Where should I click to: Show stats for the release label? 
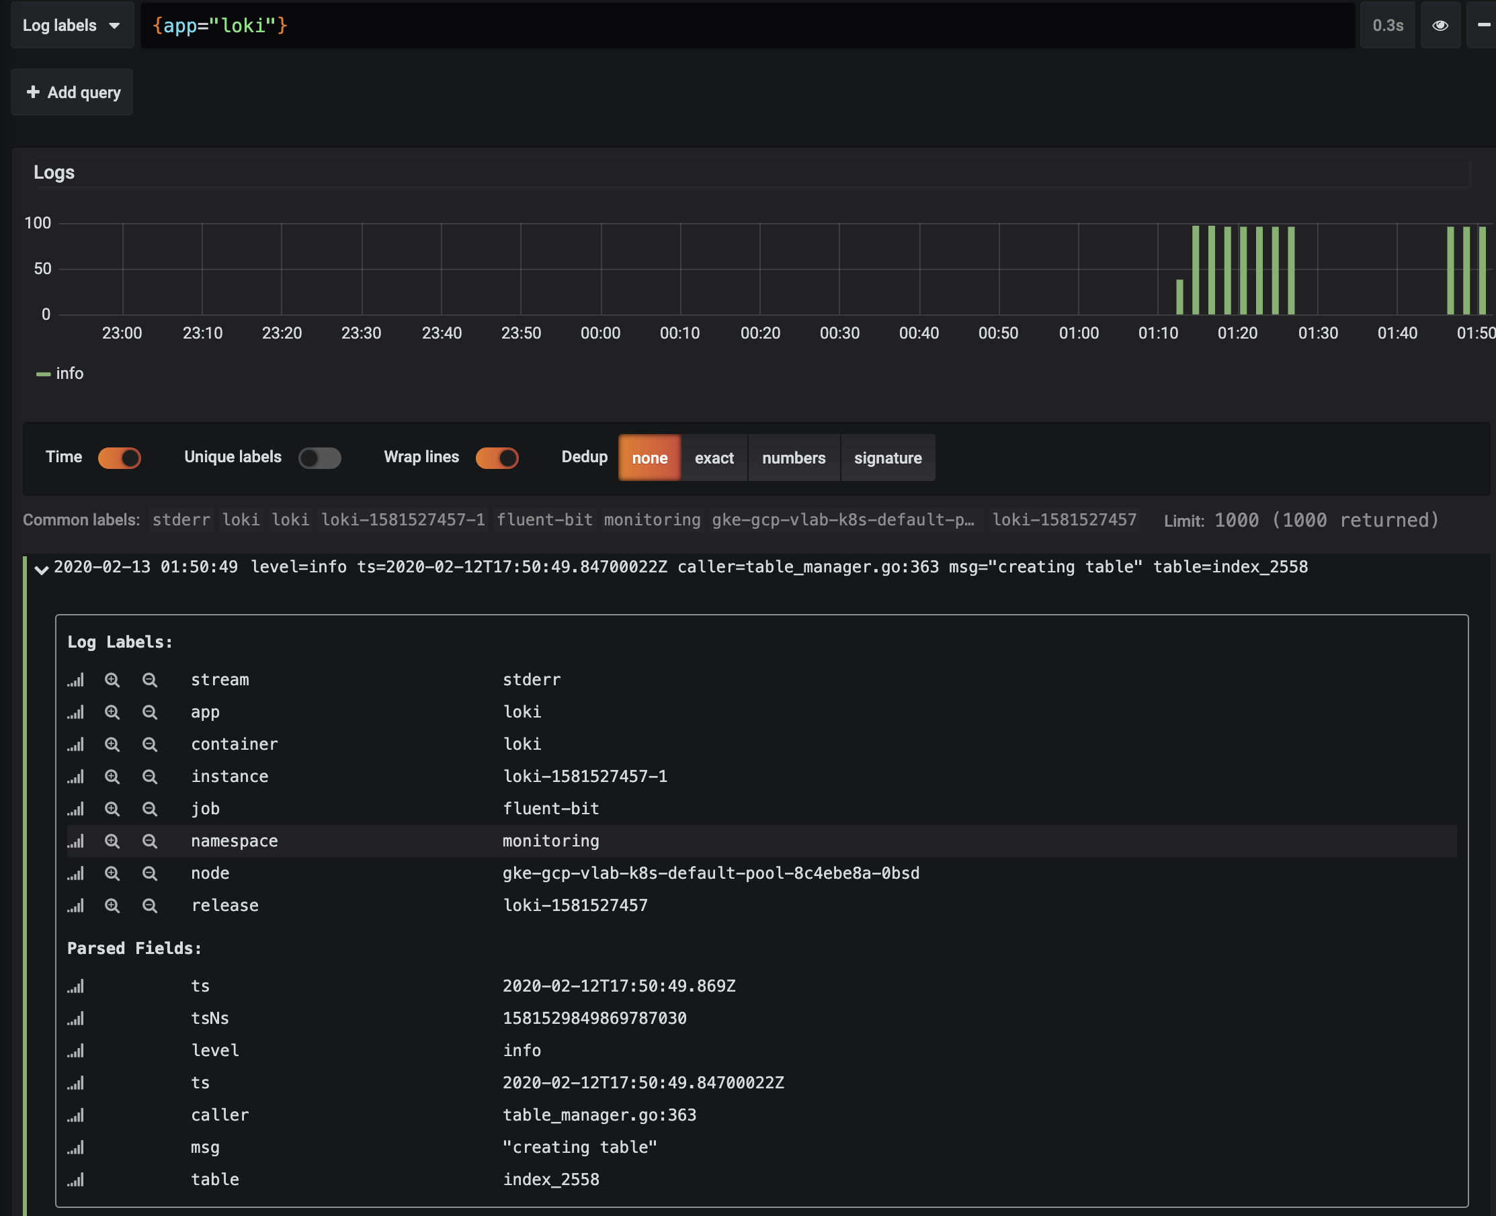click(x=76, y=906)
